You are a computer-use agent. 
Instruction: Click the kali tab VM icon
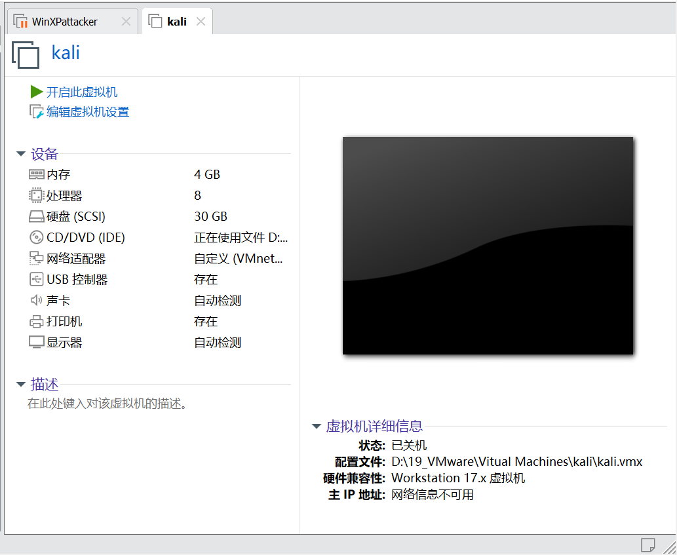pos(155,21)
